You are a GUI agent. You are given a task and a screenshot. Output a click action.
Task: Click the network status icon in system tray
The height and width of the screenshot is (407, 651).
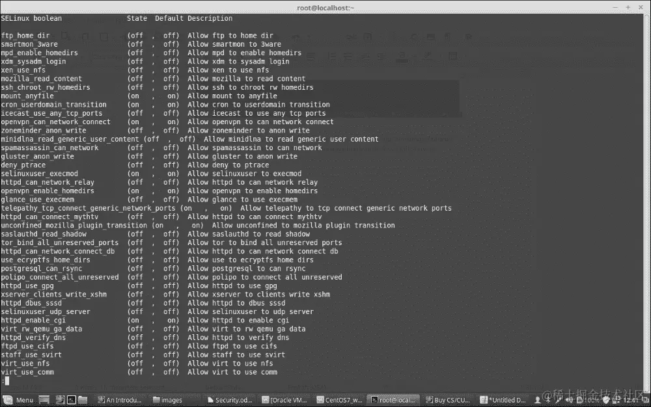point(559,400)
